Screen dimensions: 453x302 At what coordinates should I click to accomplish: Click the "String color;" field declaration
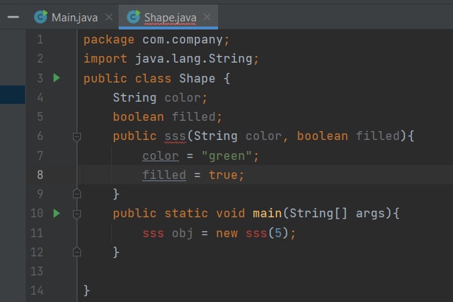pos(160,98)
